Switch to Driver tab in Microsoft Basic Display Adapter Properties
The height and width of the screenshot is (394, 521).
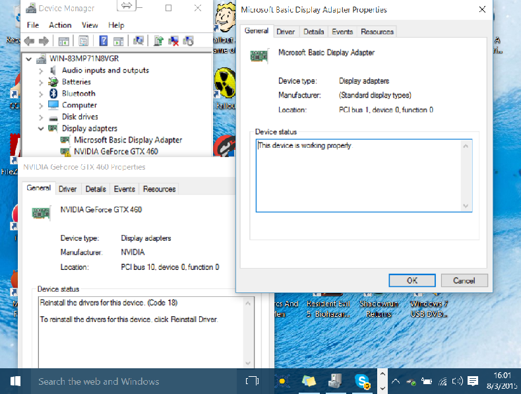[286, 32]
